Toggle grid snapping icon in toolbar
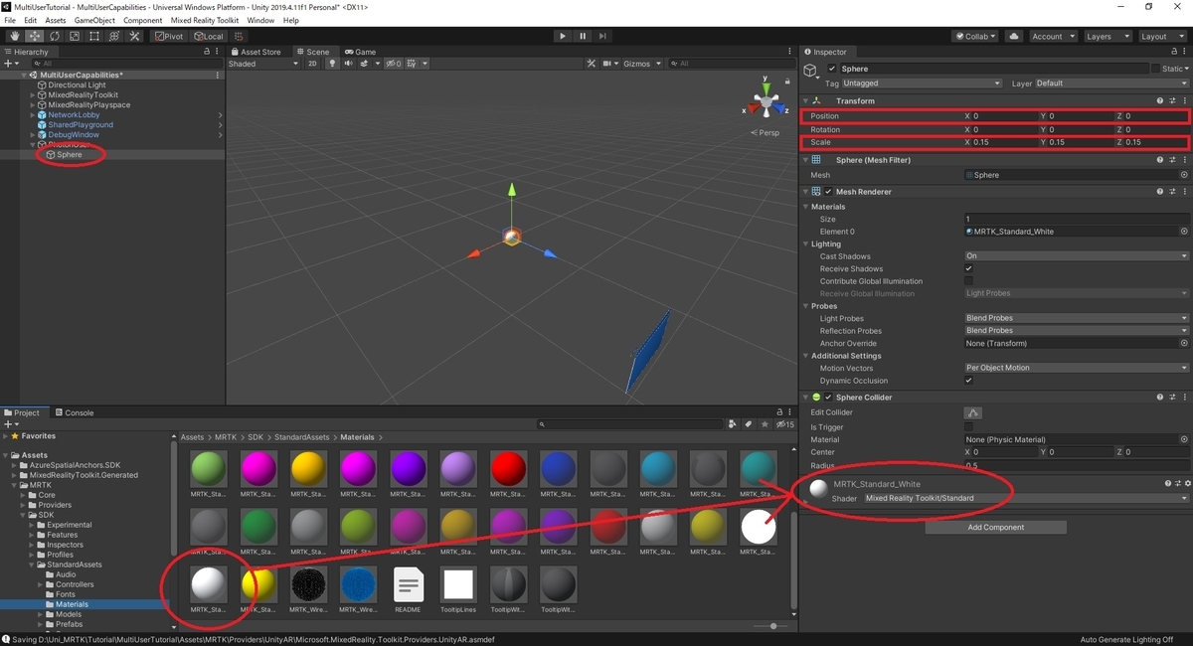 (240, 36)
